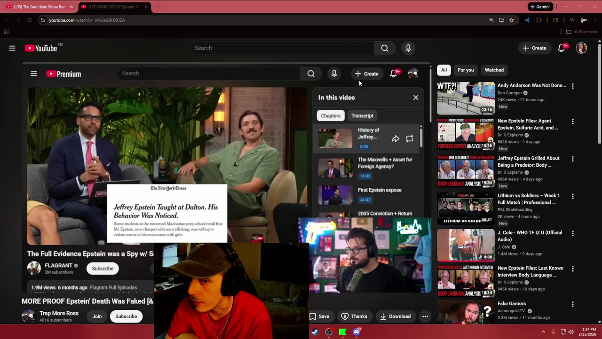
Task: Open Discord from the taskbar
Action: pos(356,332)
